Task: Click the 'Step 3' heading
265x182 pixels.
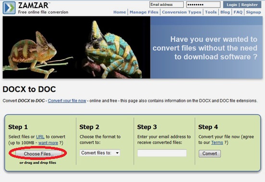Action: (x=147, y=127)
